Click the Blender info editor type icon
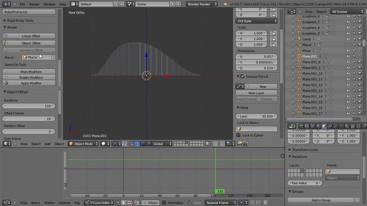This screenshot has width=367, height=206. (6, 4)
